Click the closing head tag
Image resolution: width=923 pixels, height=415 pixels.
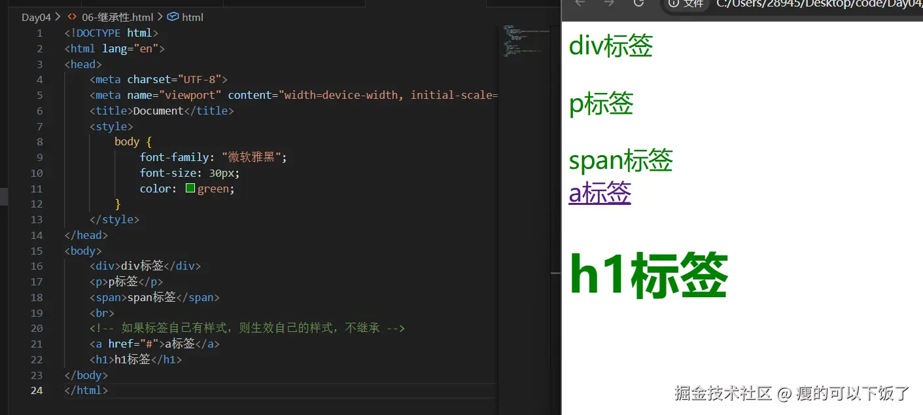pyautogui.click(x=86, y=235)
